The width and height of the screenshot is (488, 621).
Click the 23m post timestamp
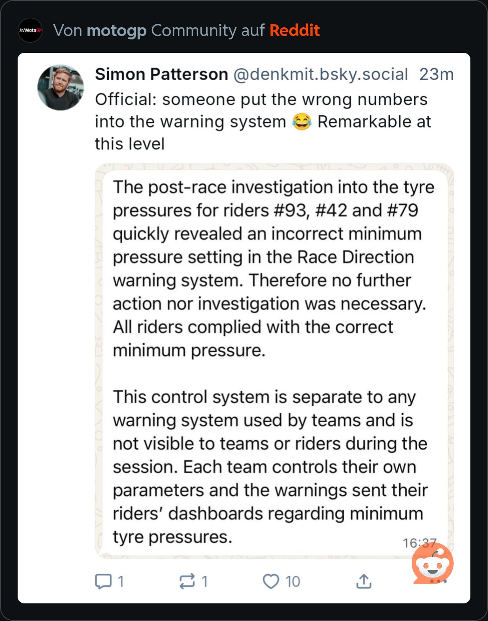[436, 74]
